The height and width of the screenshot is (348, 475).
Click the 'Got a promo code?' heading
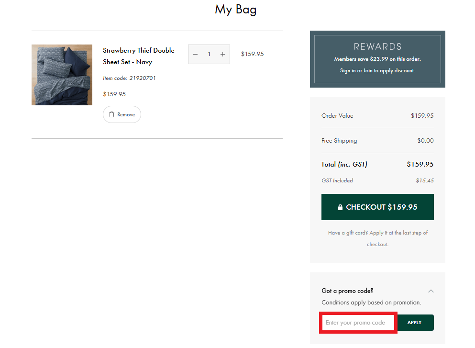[x=347, y=291]
